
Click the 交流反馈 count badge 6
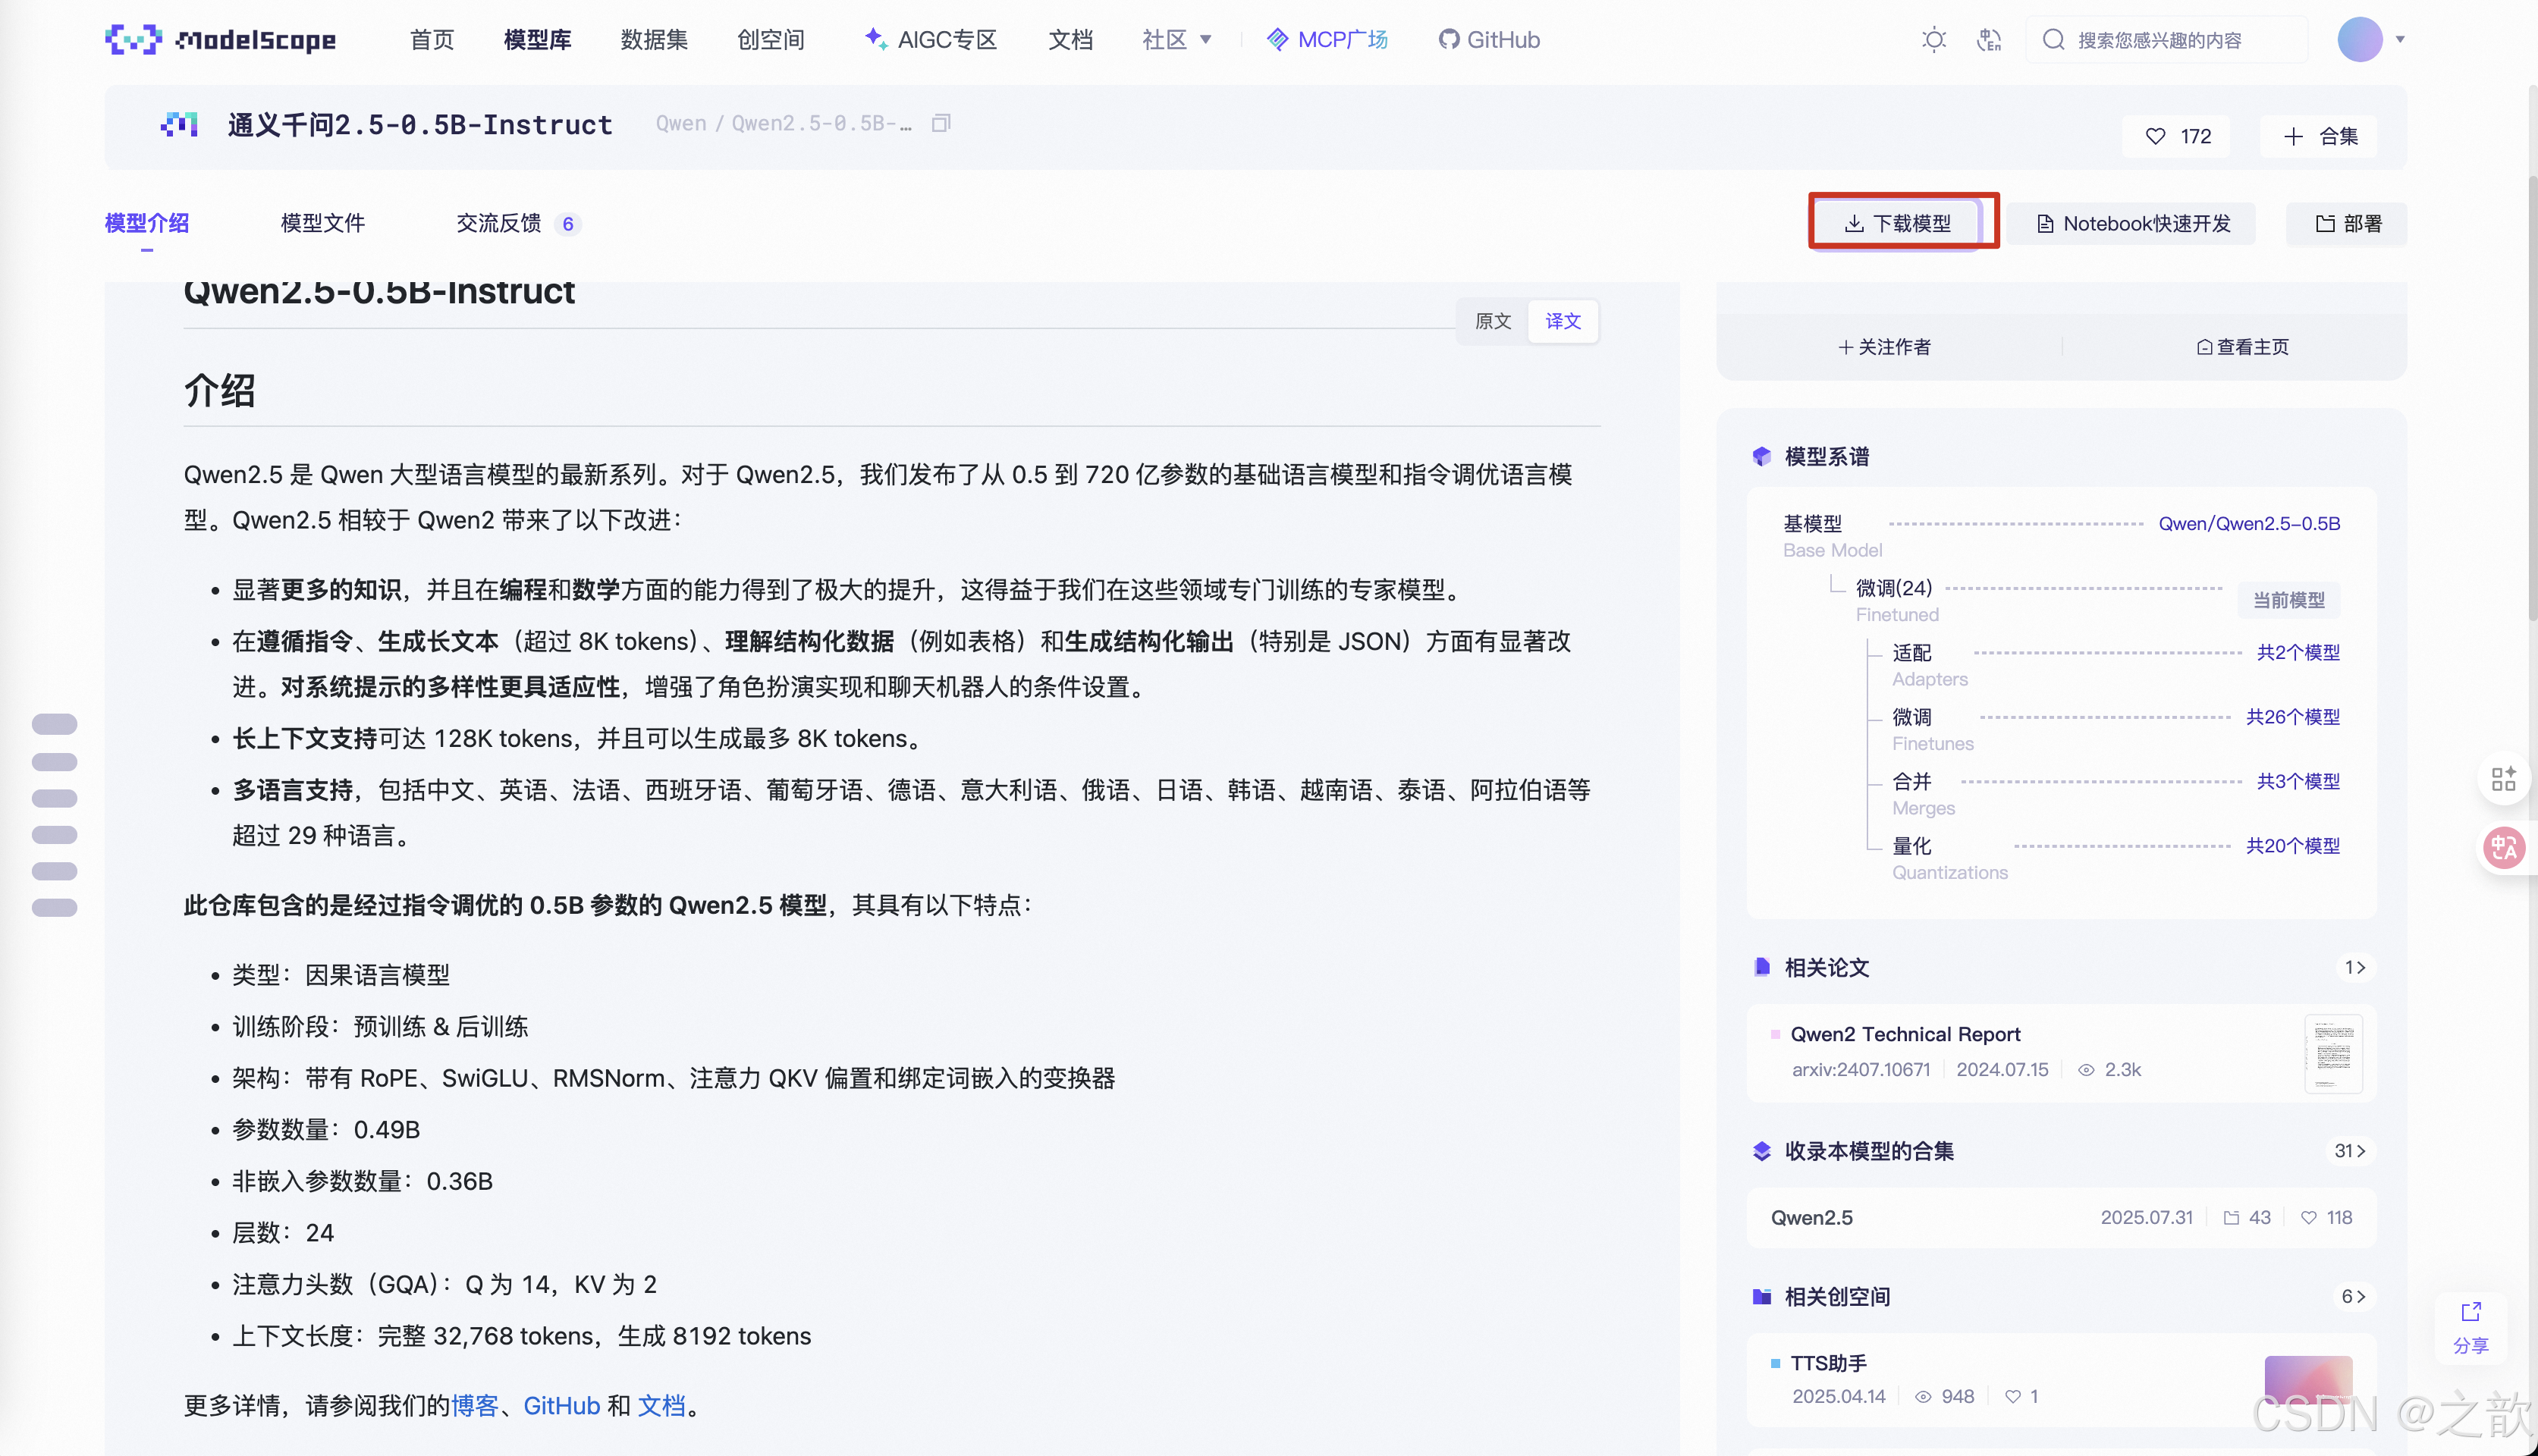click(x=567, y=223)
